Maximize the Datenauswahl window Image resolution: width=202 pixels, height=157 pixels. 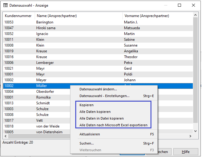[179, 5]
